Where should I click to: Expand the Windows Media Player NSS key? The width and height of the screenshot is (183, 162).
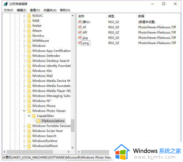24,91
